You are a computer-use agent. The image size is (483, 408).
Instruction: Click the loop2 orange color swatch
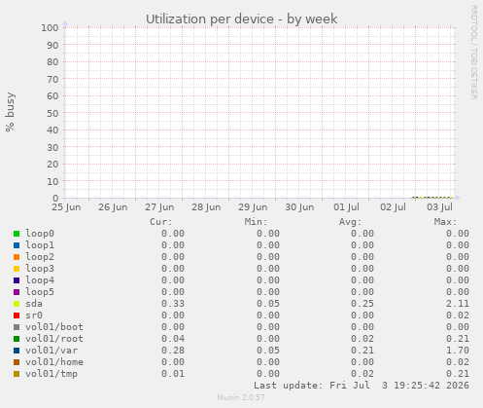[x=17, y=257]
